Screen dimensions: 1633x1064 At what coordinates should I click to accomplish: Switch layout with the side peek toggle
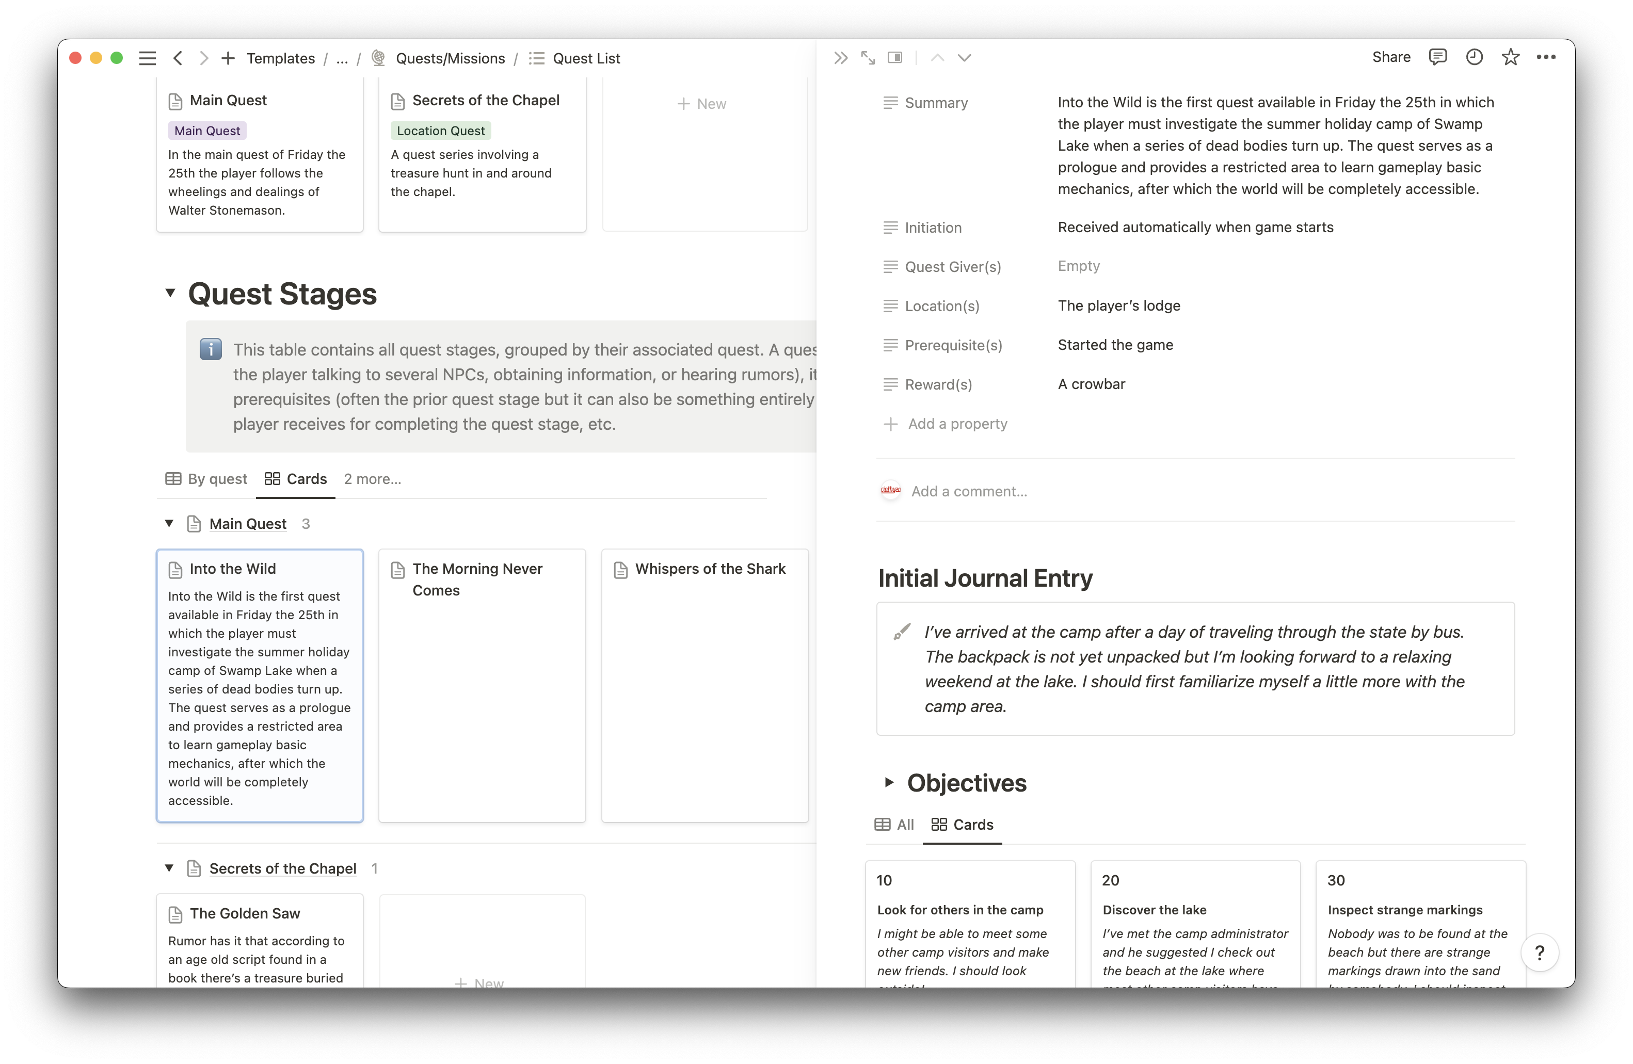[x=895, y=57]
